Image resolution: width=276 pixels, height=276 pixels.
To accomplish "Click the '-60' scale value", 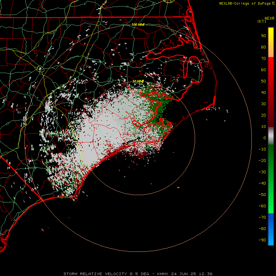I will (x=262, y=206).
